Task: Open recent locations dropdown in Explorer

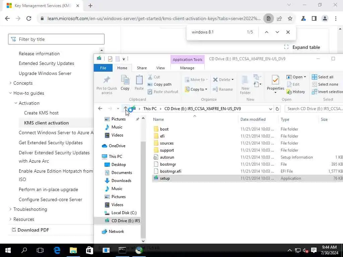Action: 118,109
